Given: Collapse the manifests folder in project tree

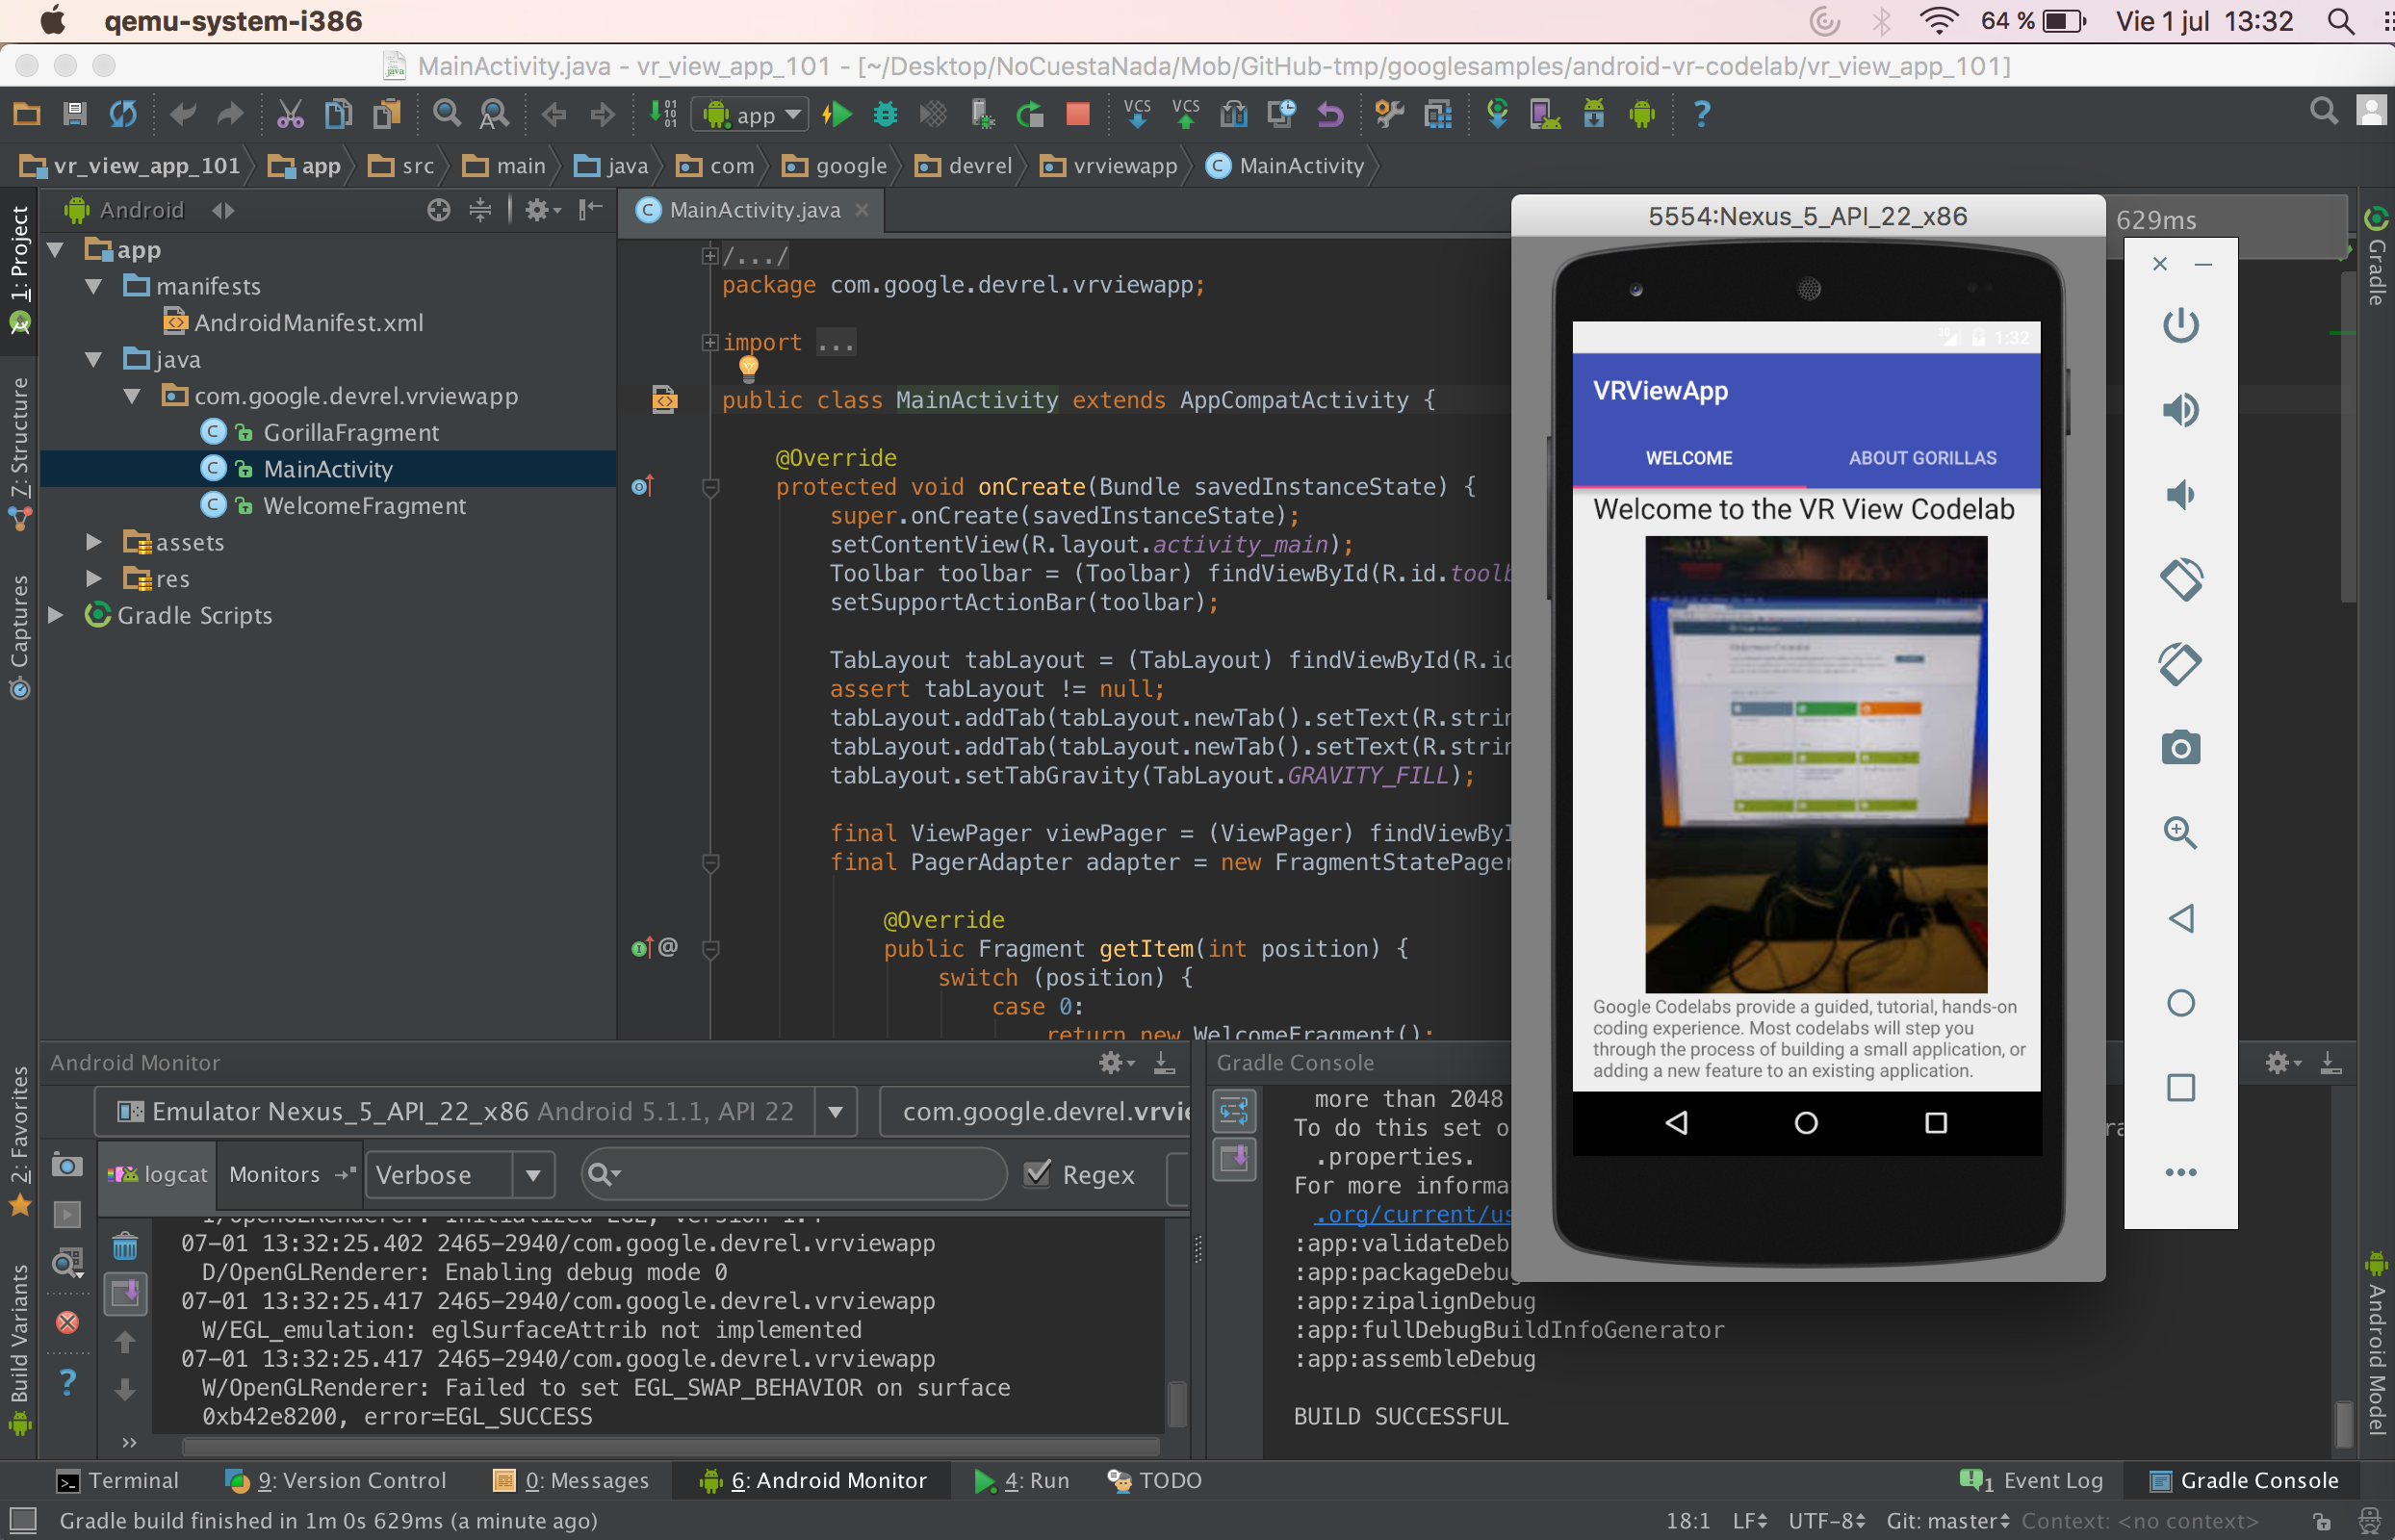Looking at the screenshot, I should pyautogui.click(x=94, y=286).
